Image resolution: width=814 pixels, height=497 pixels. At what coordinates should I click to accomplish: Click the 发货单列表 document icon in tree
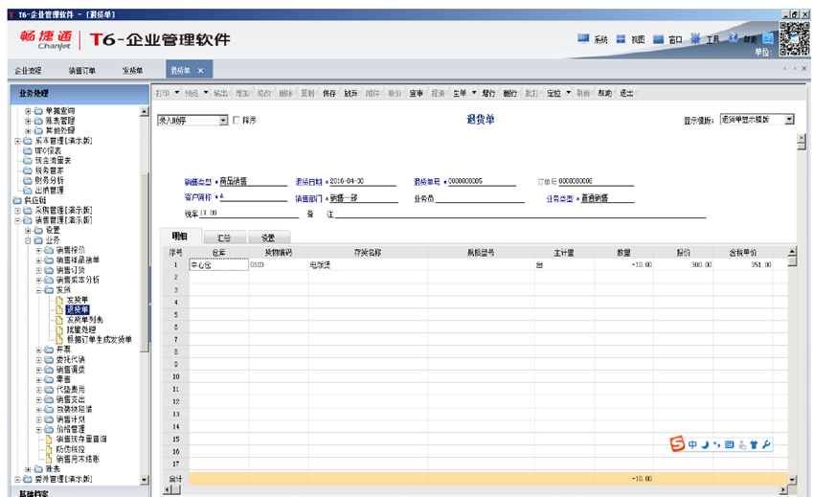(x=59, y=320)
